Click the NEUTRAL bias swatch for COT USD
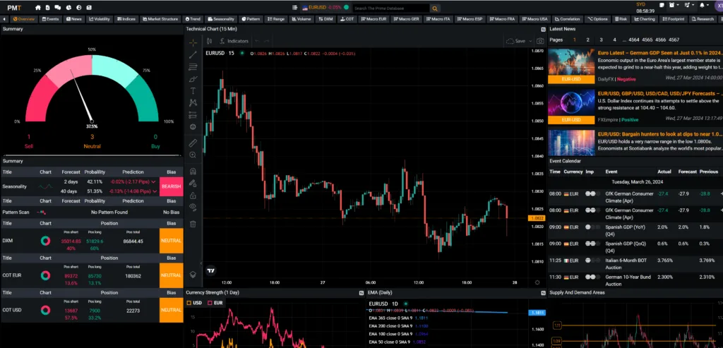 tap(171, 310)
